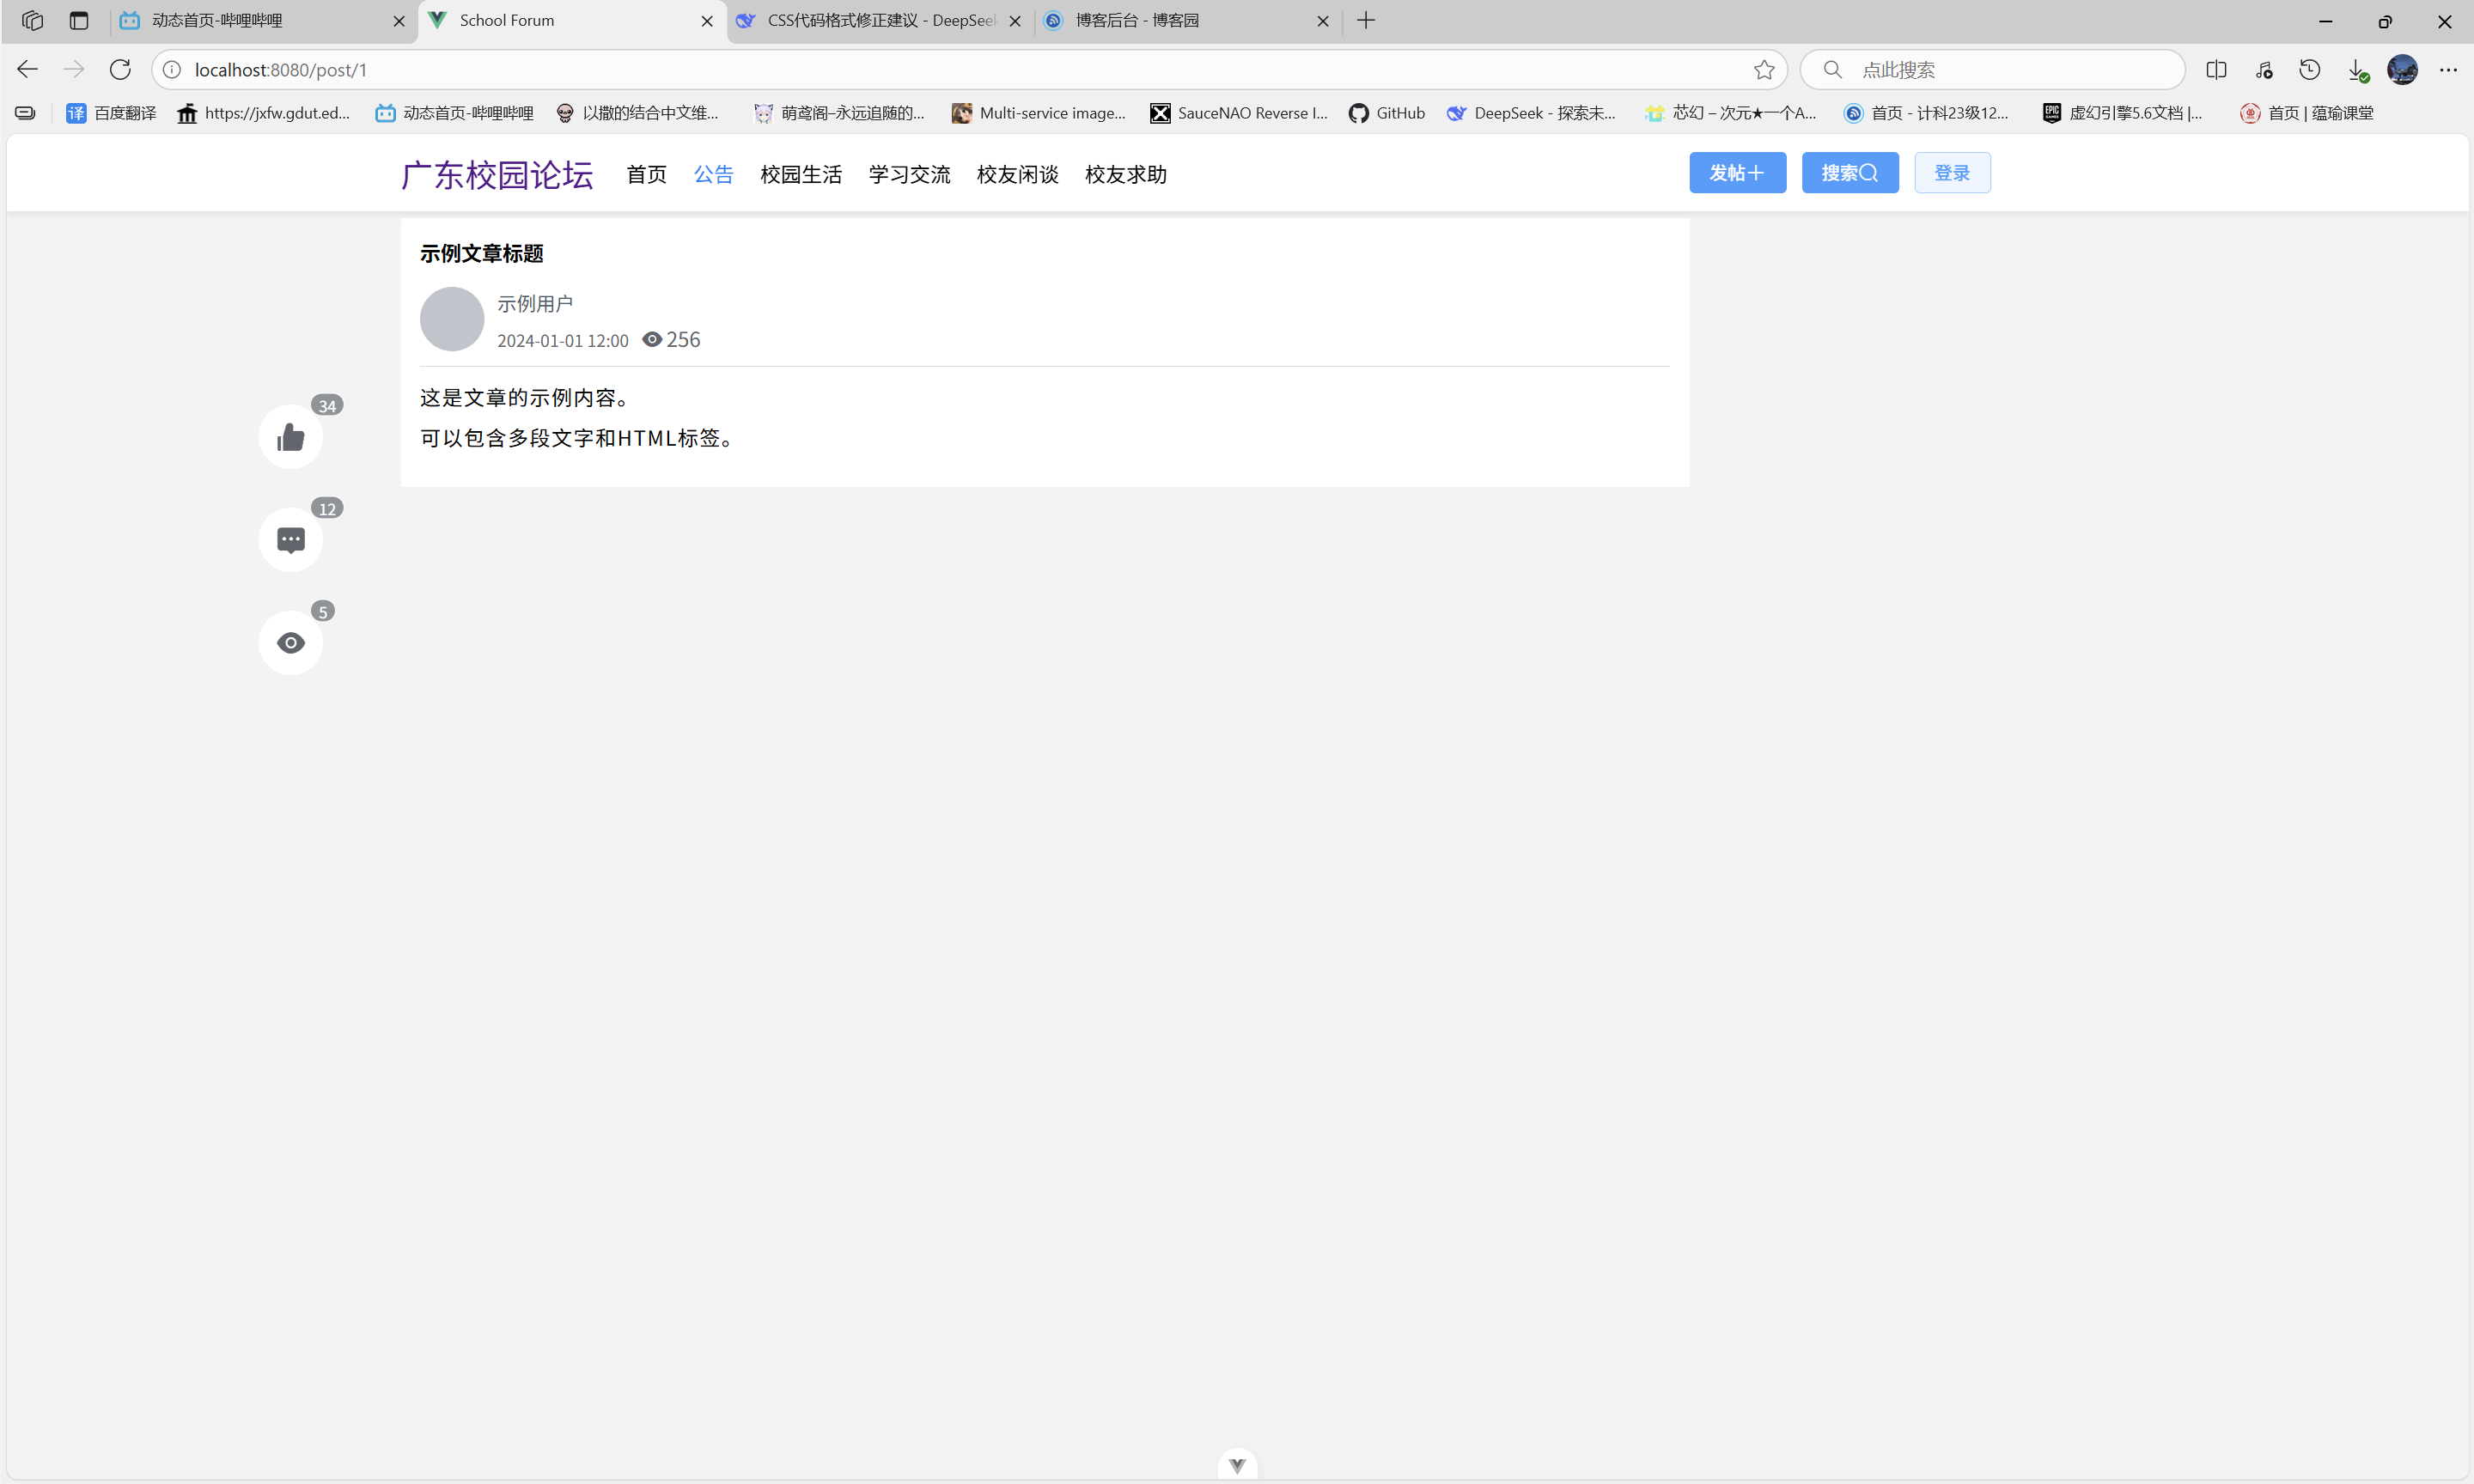Open the downloads icon
2474x1484 pixels.
click(x=2356, y=70)
